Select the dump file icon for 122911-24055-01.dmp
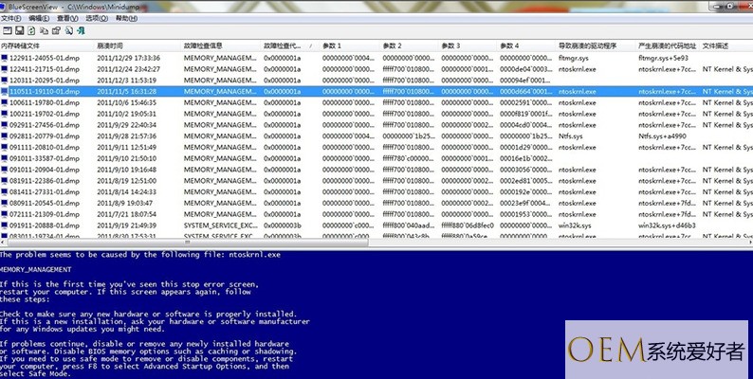 [5, 58]
